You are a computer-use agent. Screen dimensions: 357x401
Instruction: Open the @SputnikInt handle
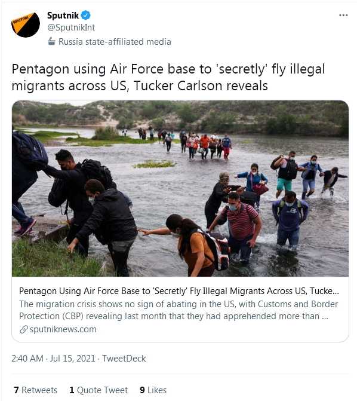coord(71,27)
